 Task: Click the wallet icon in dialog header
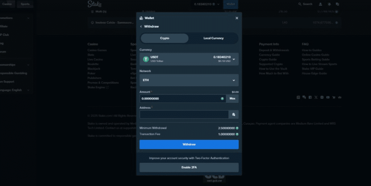tap(141, 18)
